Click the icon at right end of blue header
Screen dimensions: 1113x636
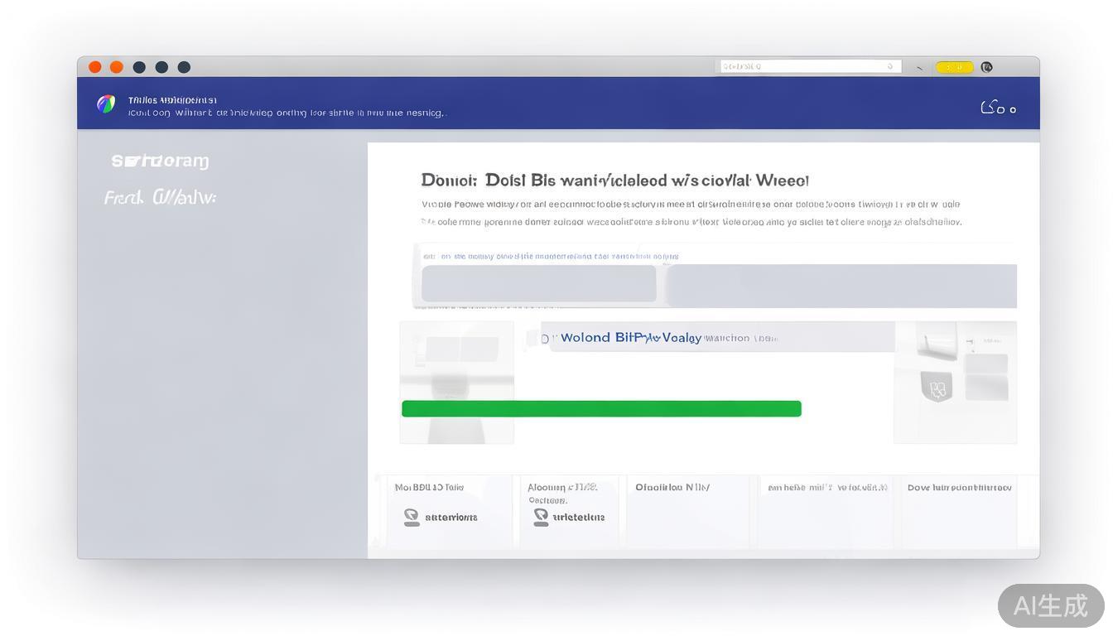[997, 108]
